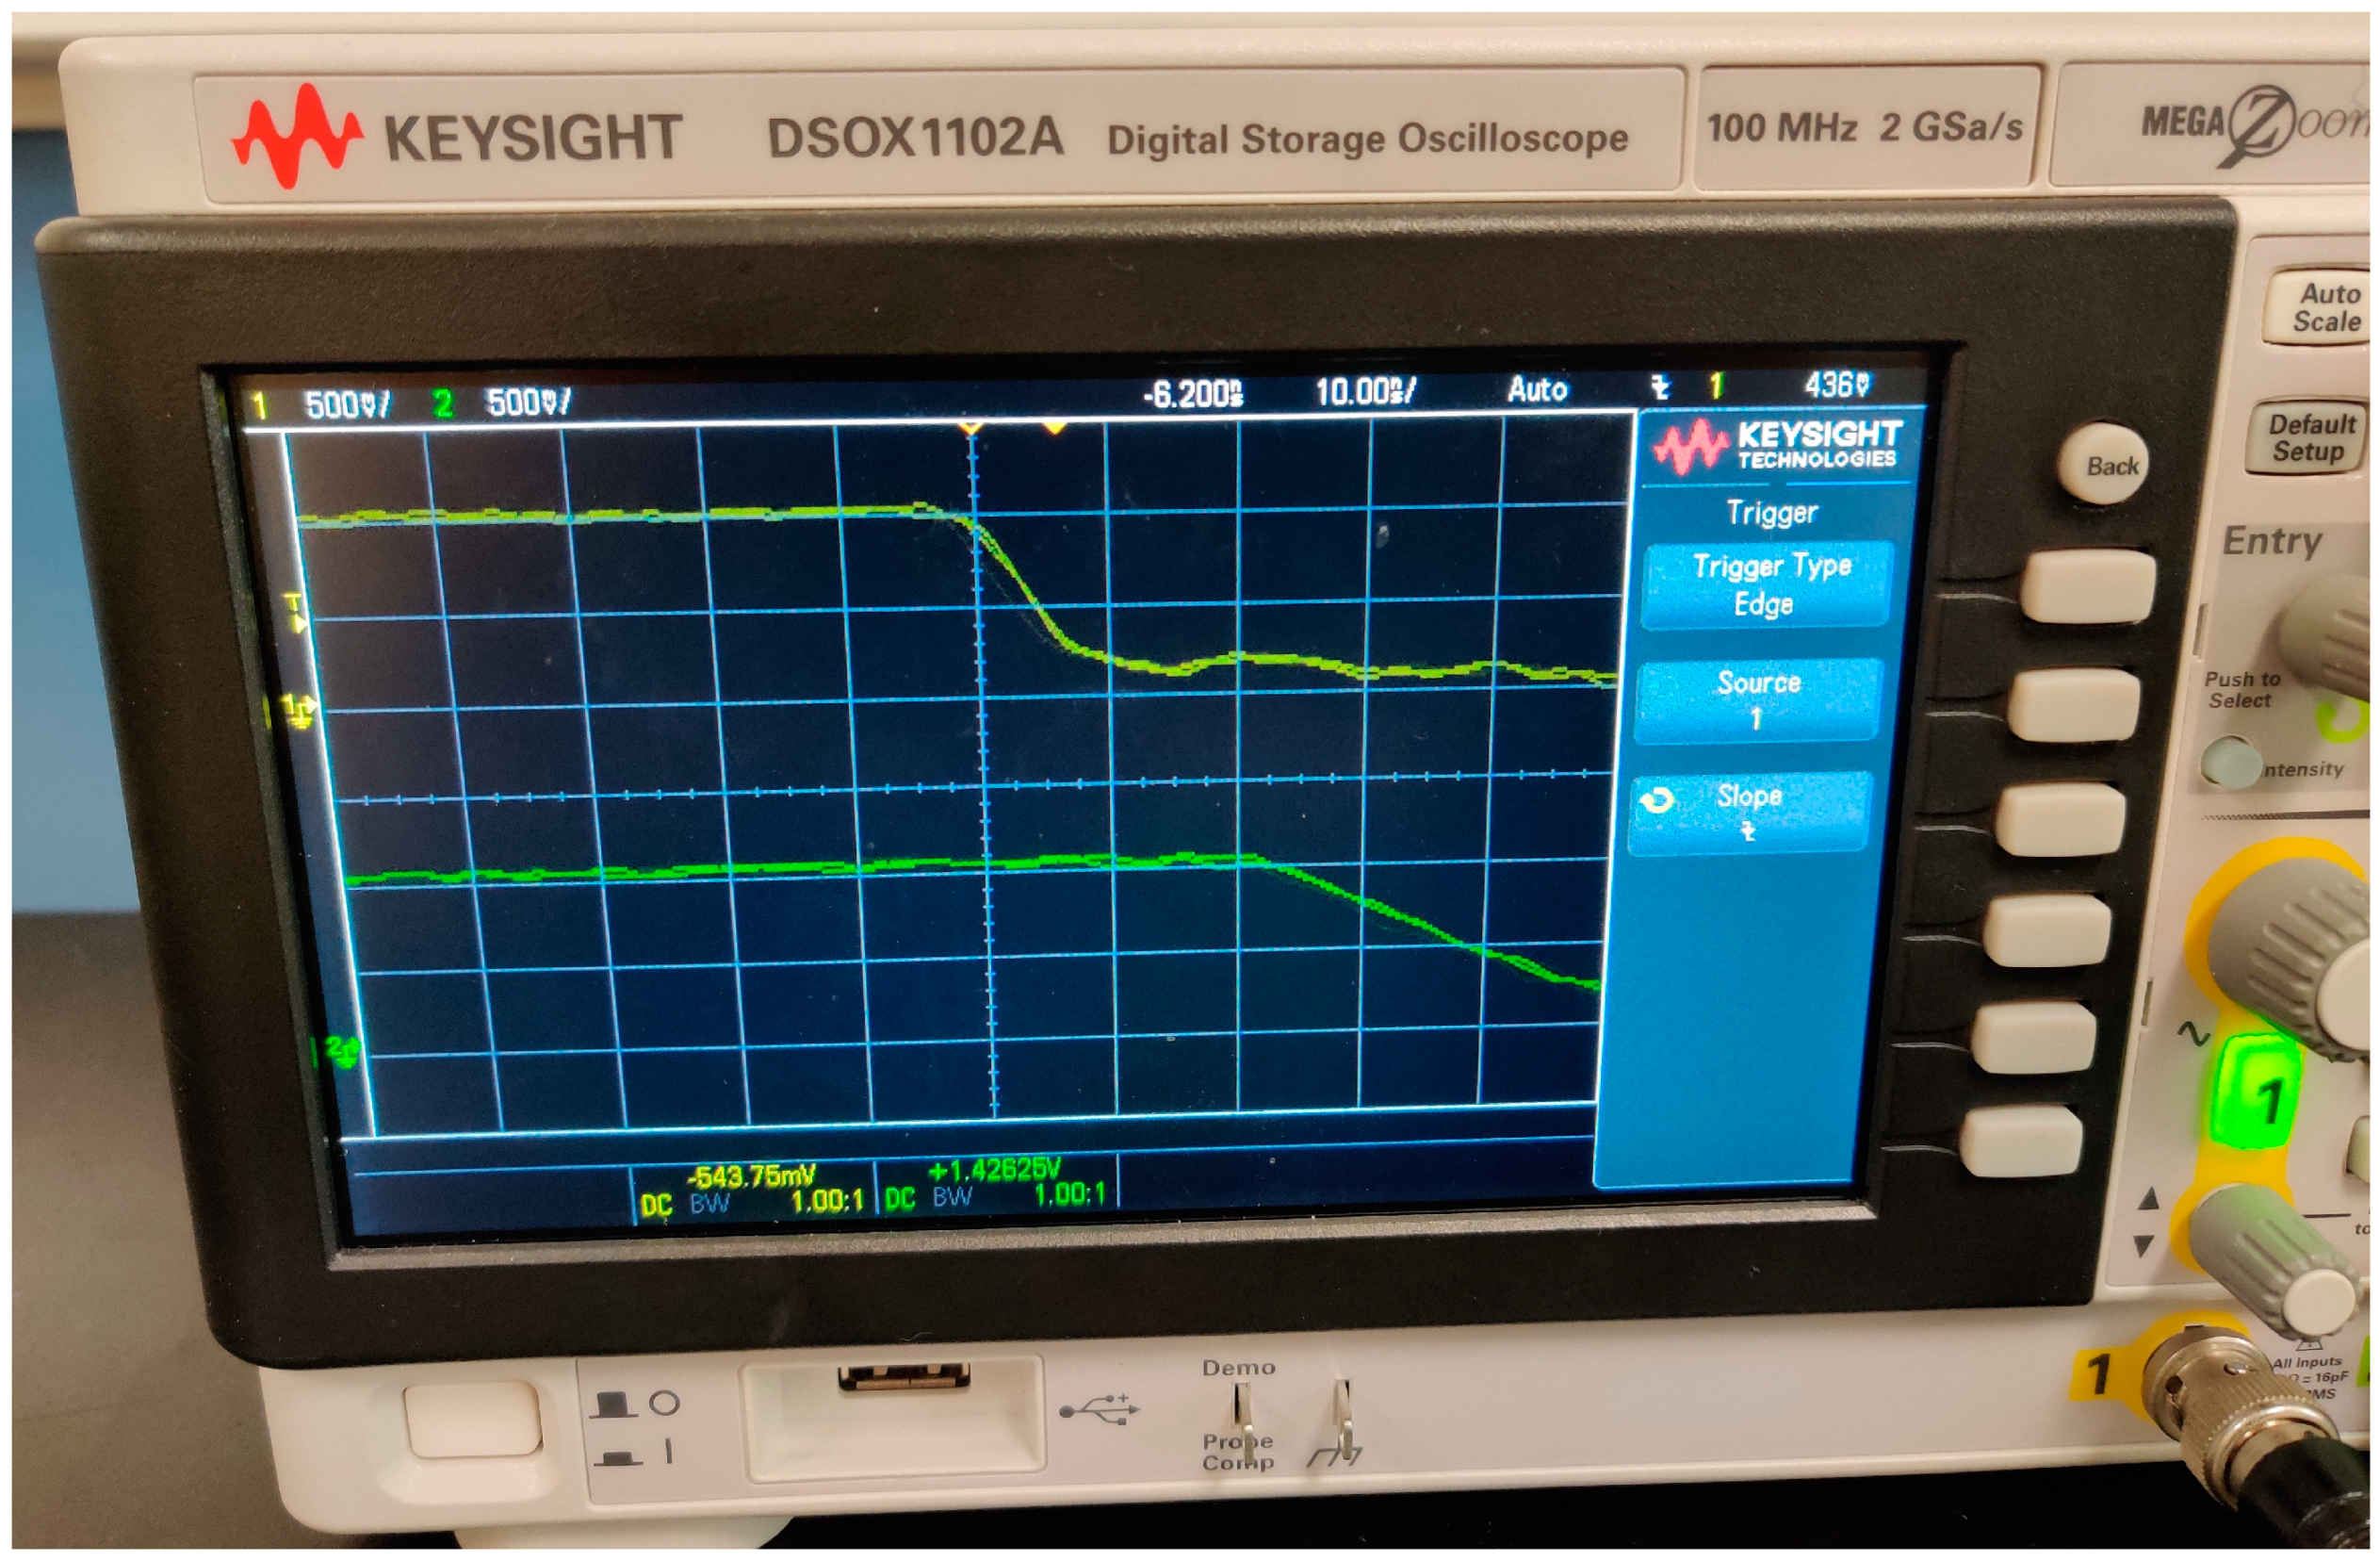Tap the hollow trigger time marker on the grid's top edge
The image size is (2380, 1561).
[971, 428]
